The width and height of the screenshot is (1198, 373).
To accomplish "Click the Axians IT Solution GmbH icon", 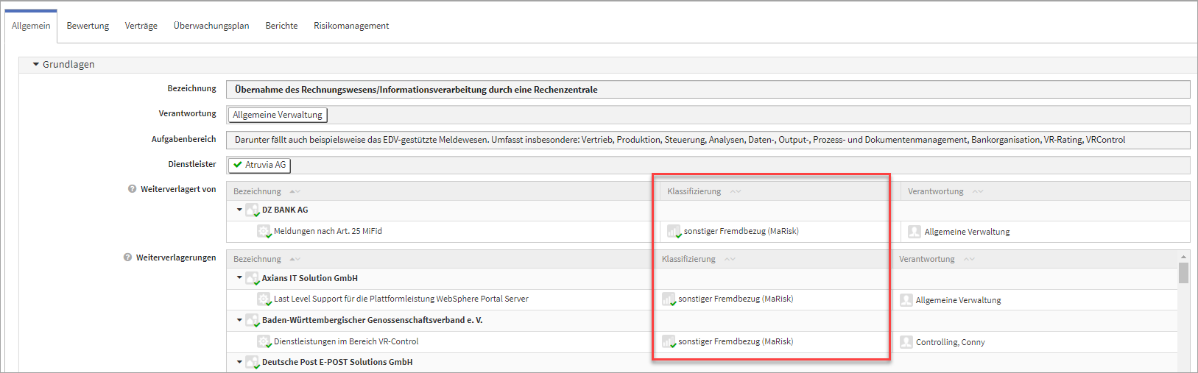I will [253, 279].
